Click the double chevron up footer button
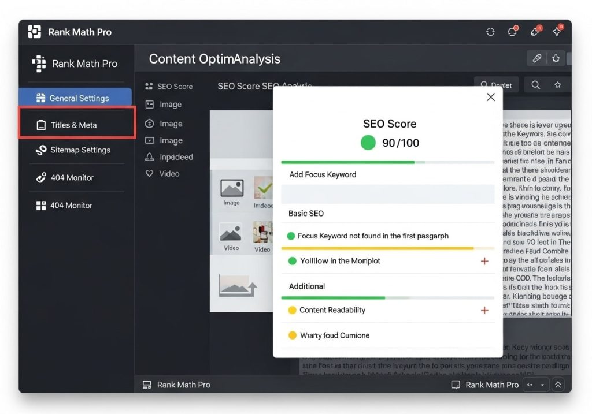 pos(558,385)
